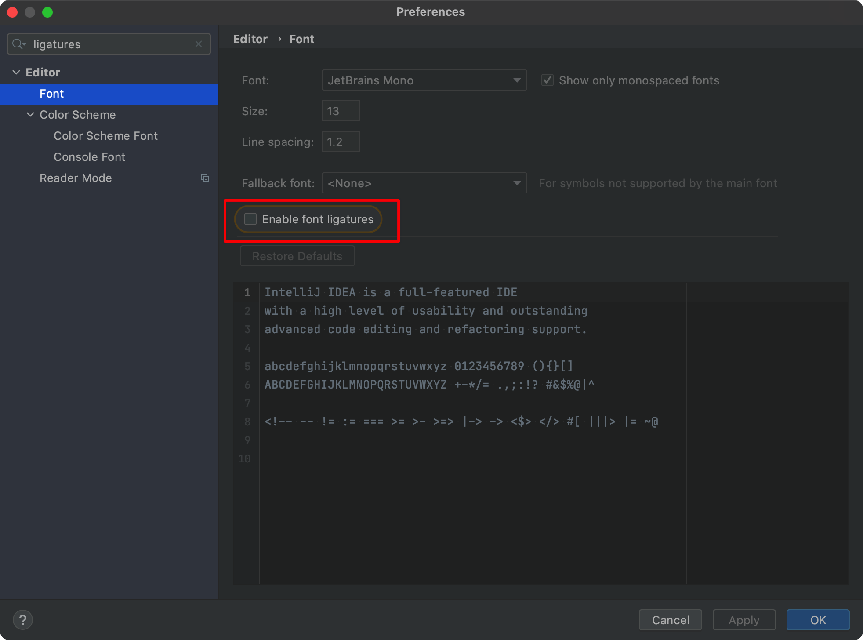The image size is (863, 640).
Task: Click preview line 'IntelliJ IDEA is a full-featured IDE'
Action: 391,292
